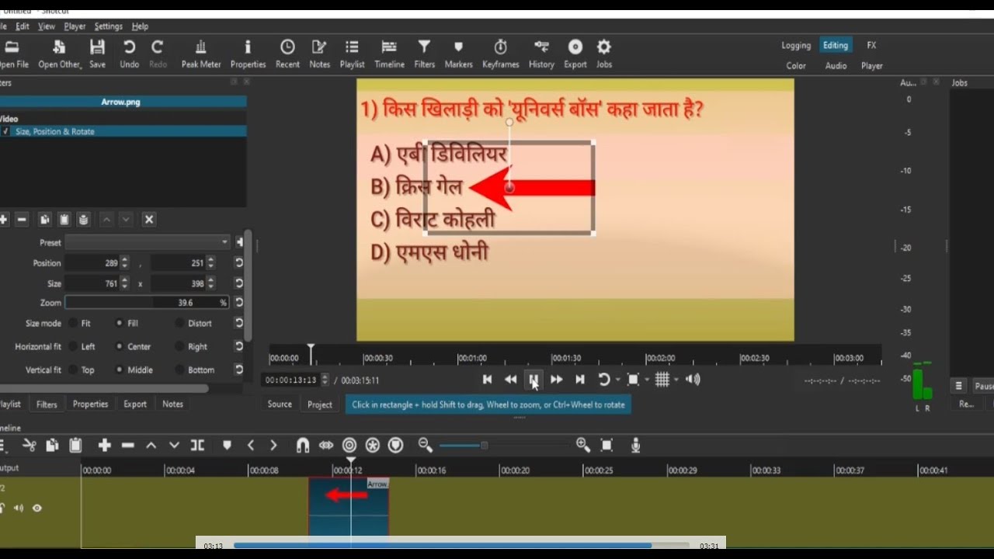Open the Jobs toolbar icon
994x559 pixels.
point(604,54)
